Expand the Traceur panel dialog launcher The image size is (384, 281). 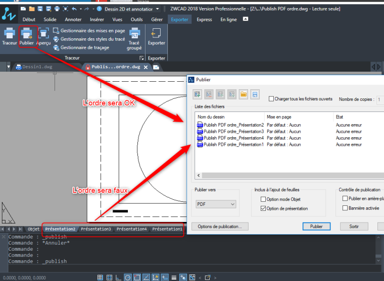141,58
